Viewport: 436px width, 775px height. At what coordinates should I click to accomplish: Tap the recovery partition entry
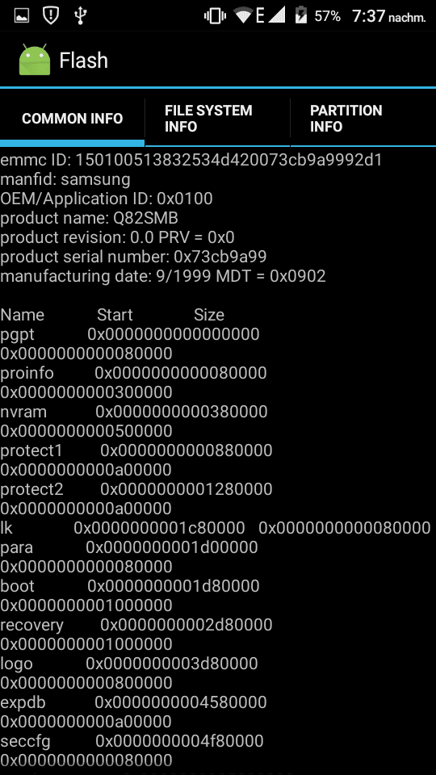[x=136, y=635]
